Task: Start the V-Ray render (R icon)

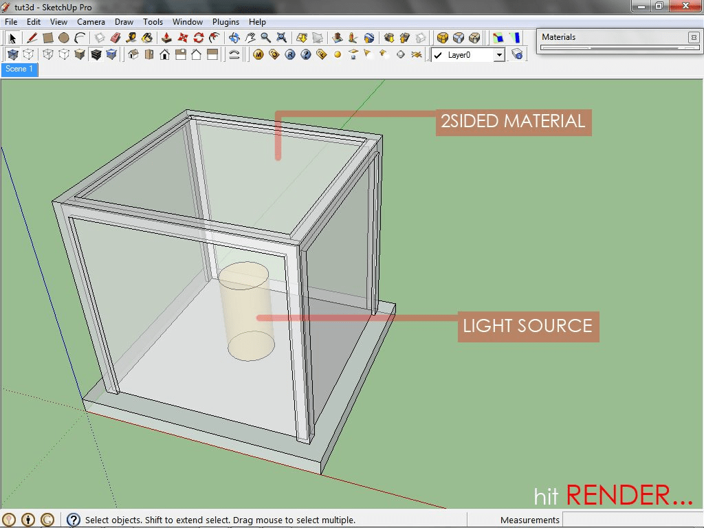Action: tap(290, 55)
